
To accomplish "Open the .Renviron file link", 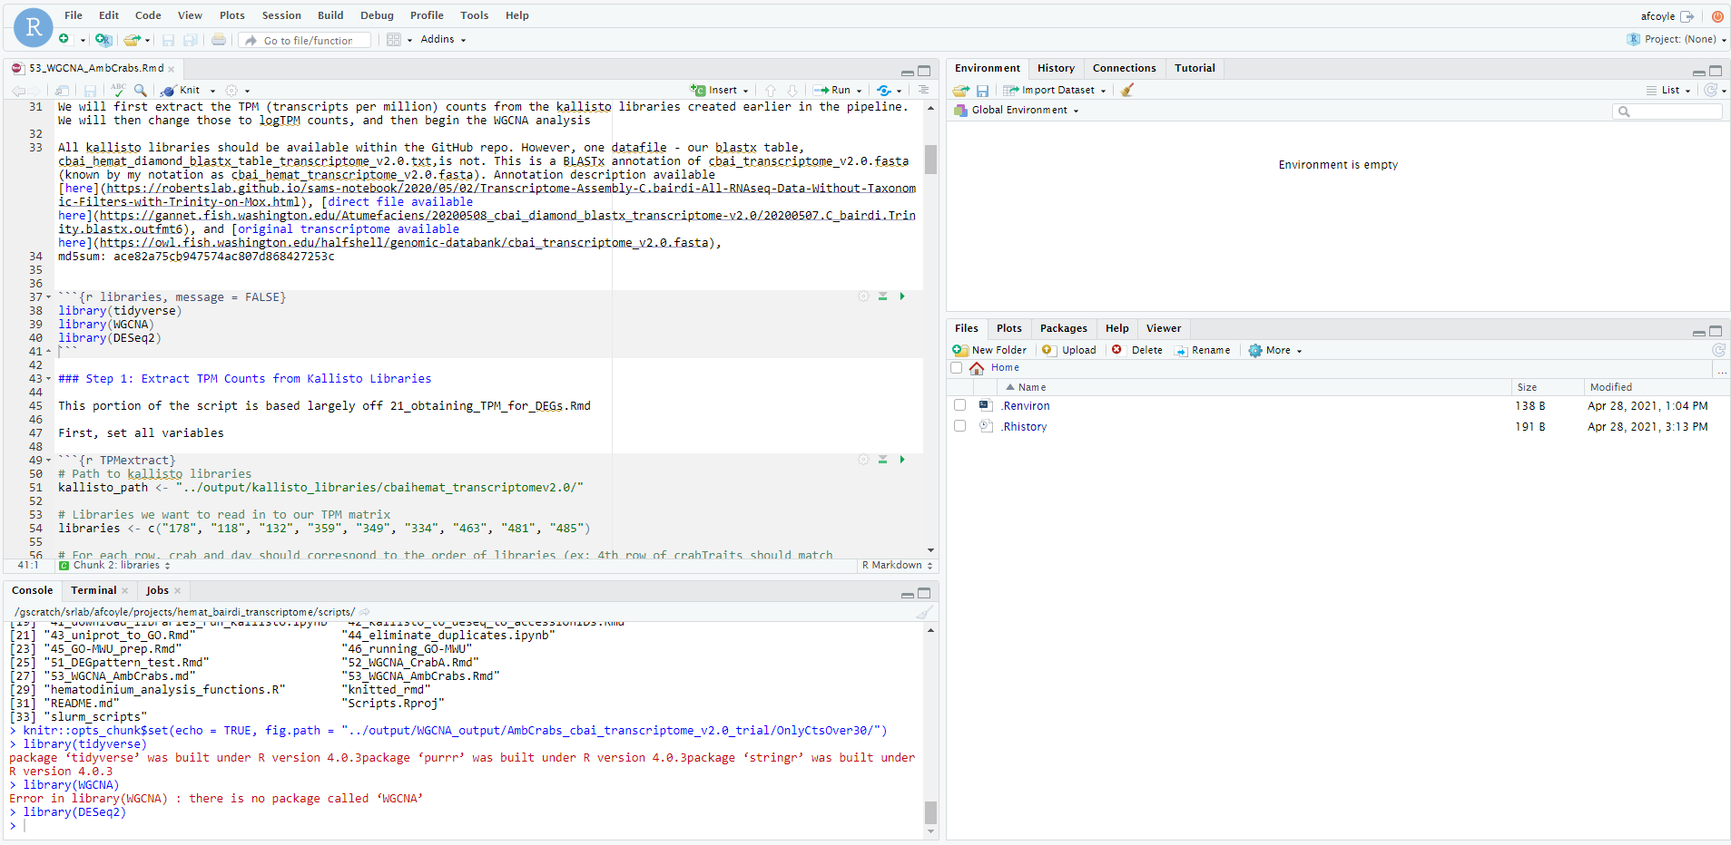I will [x=1026, y=406].
